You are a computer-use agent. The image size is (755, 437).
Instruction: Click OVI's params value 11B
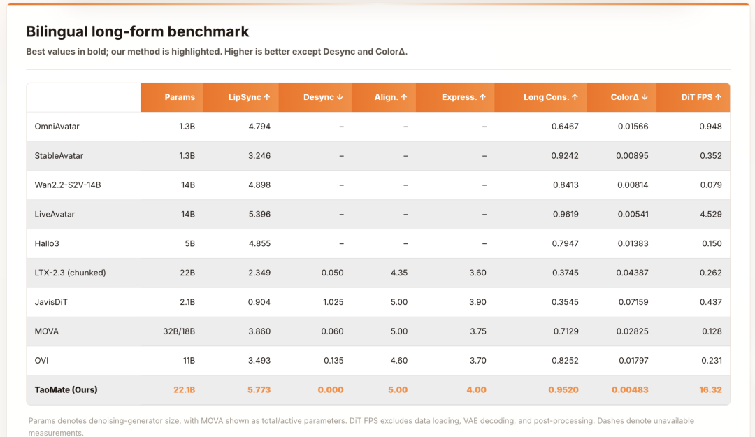click(189, 361)
